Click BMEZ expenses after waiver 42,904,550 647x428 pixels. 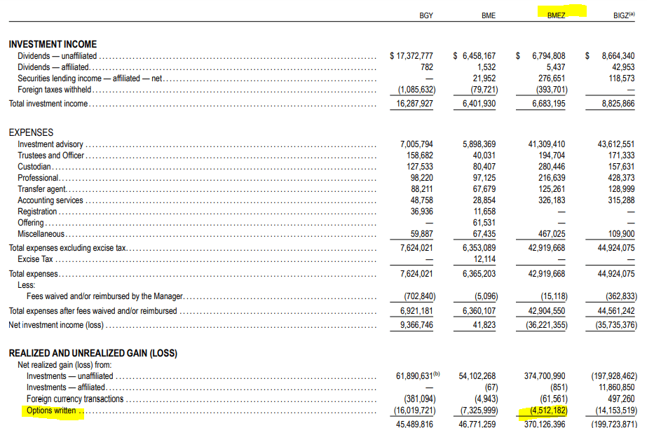(x=546, y=310)
